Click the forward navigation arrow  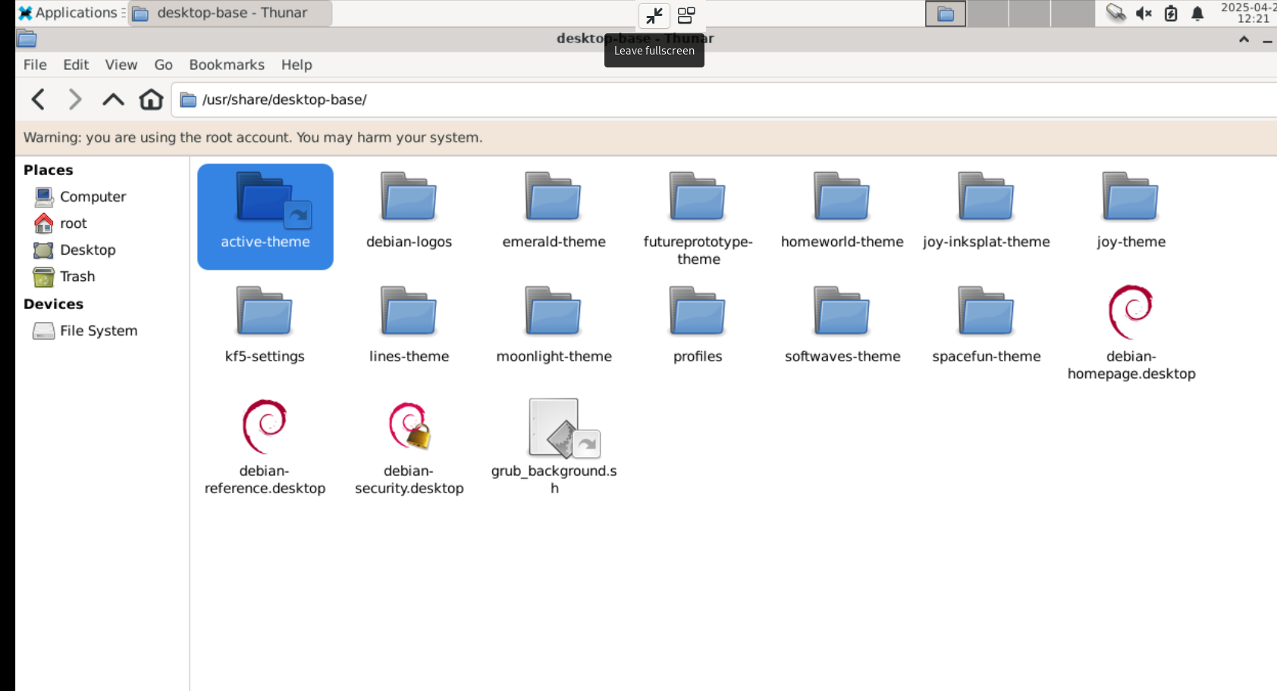coord(74,99)
